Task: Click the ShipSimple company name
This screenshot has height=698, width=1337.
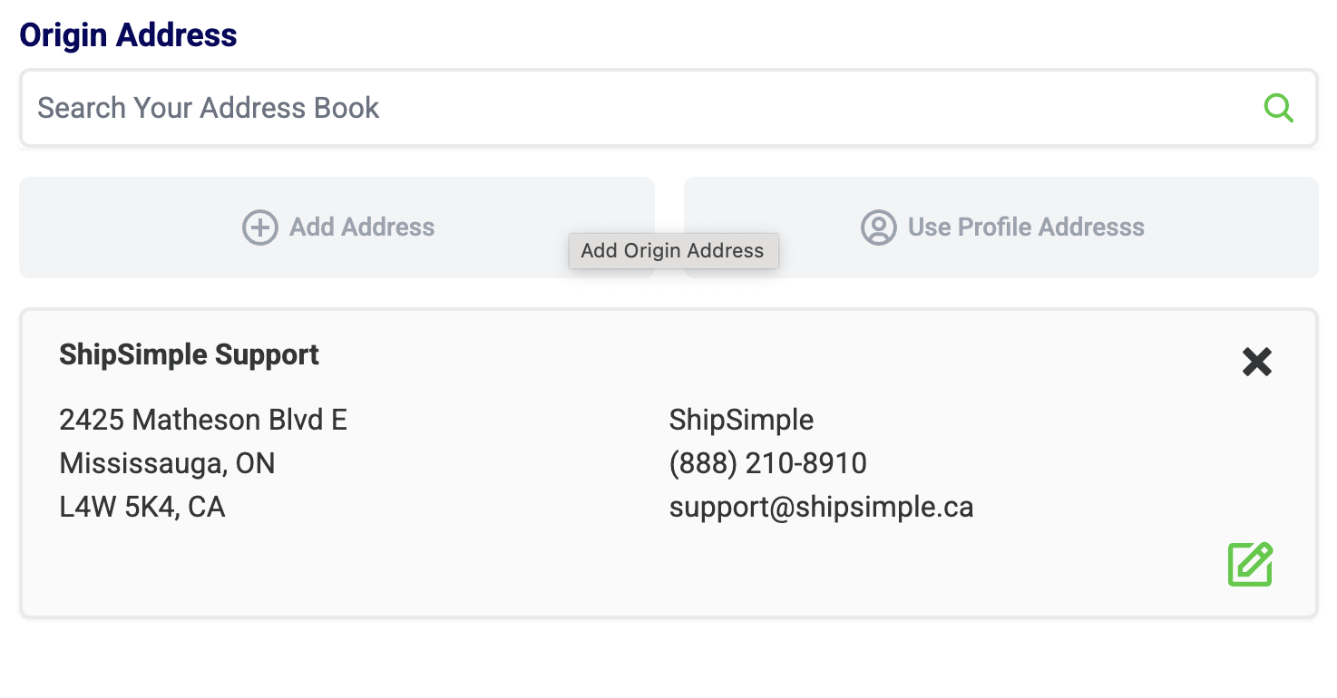Action: tap(741, 420)
